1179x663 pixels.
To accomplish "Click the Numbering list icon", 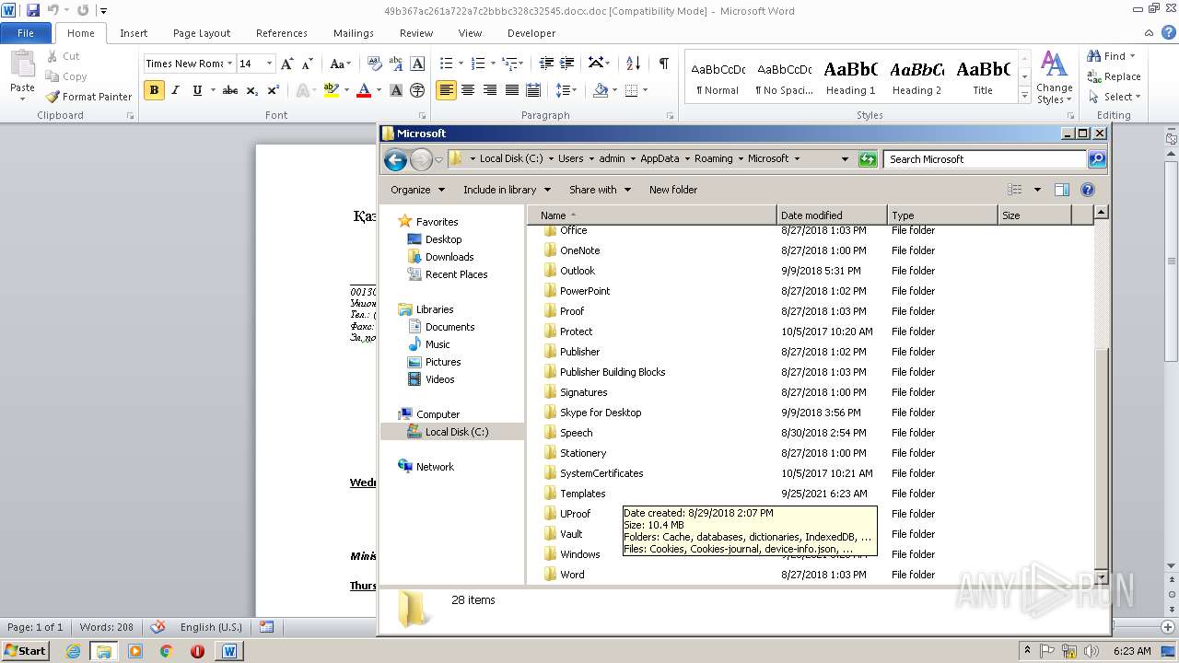I will (x=477, y=64).
